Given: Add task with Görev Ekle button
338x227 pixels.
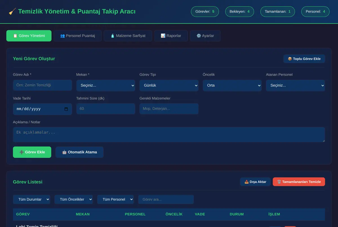Looking at the screenshot, I should (x=32, y=152).
